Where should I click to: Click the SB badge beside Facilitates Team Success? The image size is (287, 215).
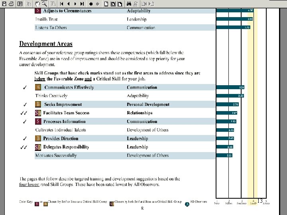click(38, 113)
